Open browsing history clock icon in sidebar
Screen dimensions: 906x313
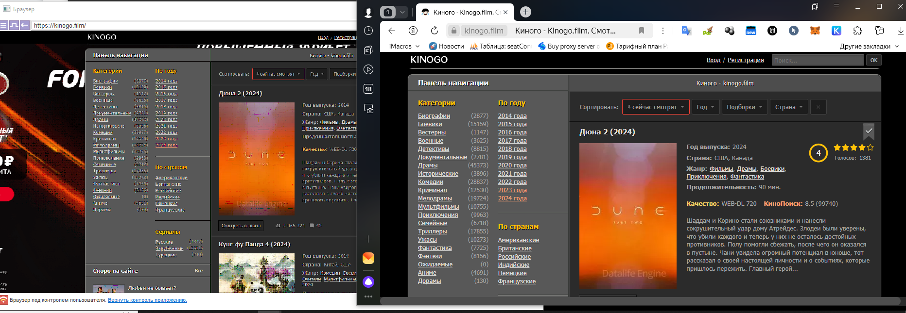click(368, 31)
